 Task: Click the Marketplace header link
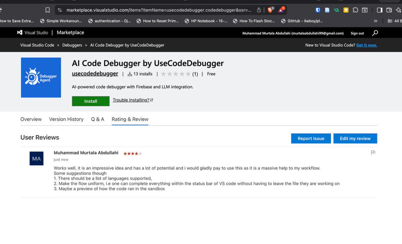click(70, 32)
